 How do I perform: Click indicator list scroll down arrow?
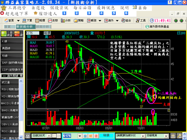click(x=21, y=137)
